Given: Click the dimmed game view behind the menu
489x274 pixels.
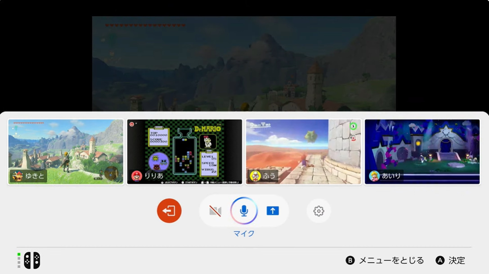Looking at the screenshot, I should 244,63.
